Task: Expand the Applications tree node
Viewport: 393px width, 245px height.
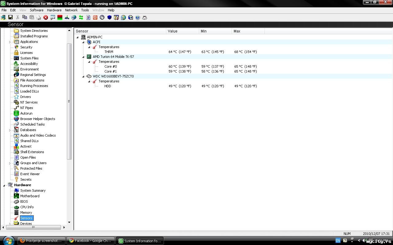Action: tap(10, 42)
